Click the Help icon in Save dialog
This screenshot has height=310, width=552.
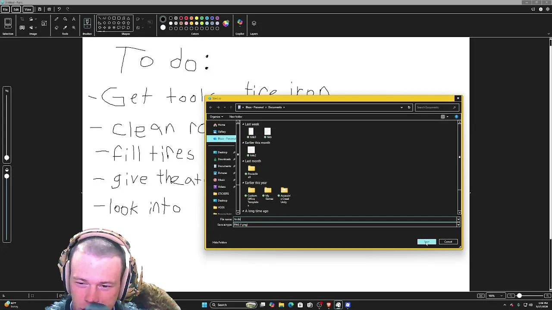(456, 117)
